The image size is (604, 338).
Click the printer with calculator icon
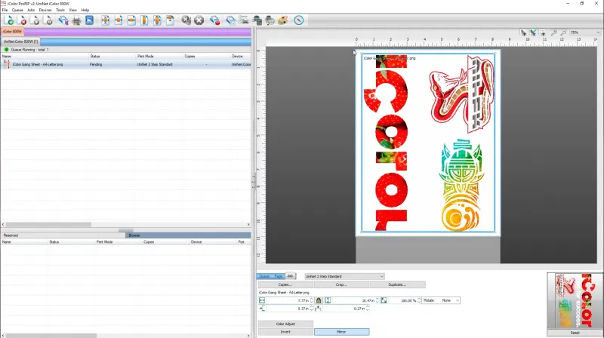(x=257, y=20)
